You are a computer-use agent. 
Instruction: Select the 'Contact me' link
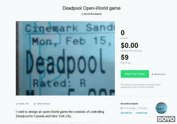141,113
